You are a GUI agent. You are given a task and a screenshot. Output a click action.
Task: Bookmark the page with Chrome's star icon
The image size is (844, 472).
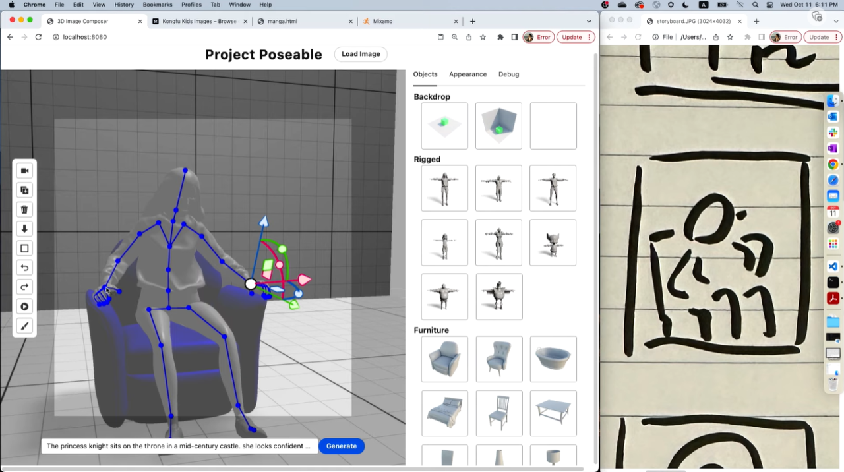click(483, 37)
